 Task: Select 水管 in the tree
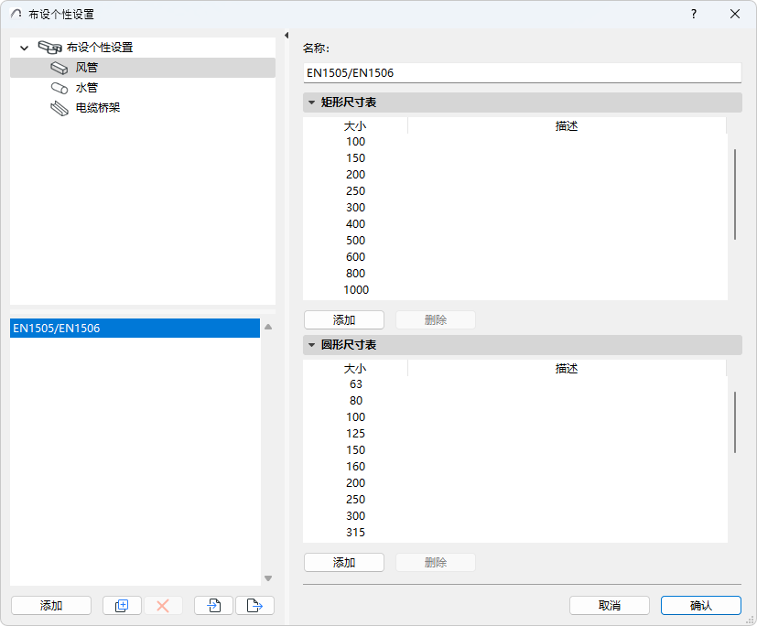click(x=87, y=88)
